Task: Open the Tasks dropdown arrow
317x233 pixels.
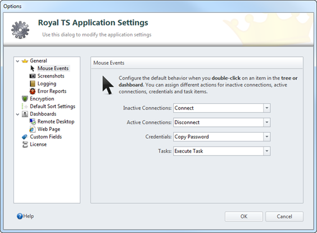Action: click(267, 151)
